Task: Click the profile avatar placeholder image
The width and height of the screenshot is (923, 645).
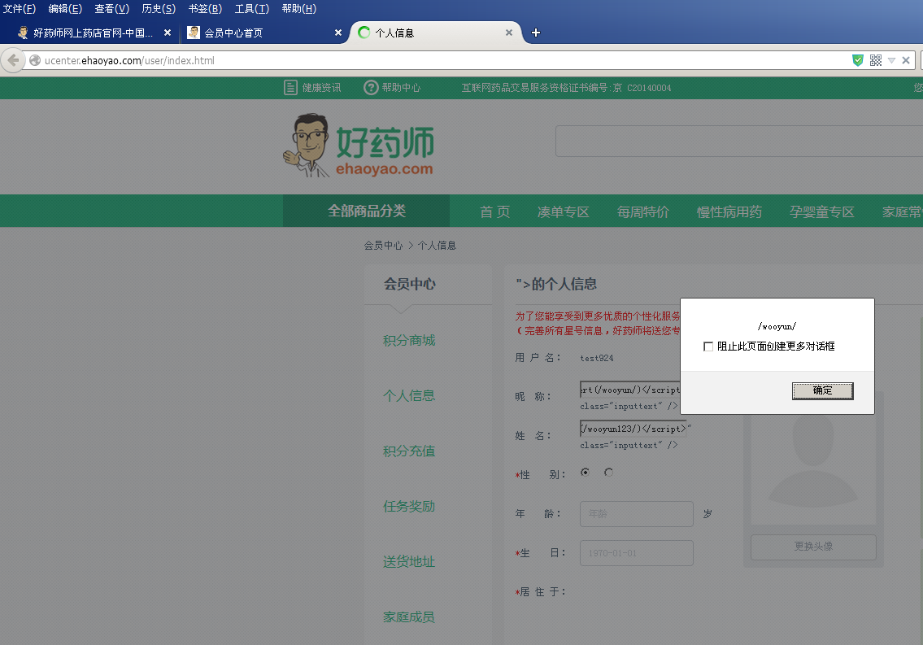Action: coord(813,469)
